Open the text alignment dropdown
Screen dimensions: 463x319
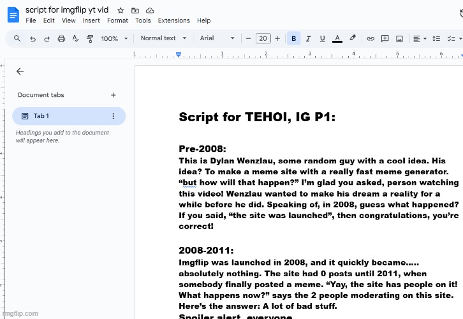tap(420, 39)
